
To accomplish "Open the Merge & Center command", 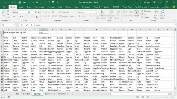I will [x=67, y=16].
